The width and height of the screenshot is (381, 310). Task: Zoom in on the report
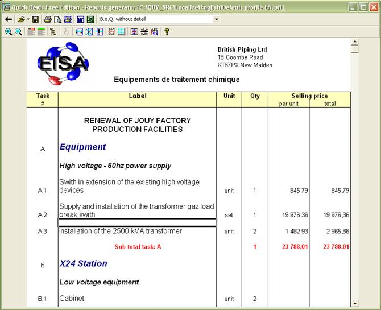pos(9,32)
